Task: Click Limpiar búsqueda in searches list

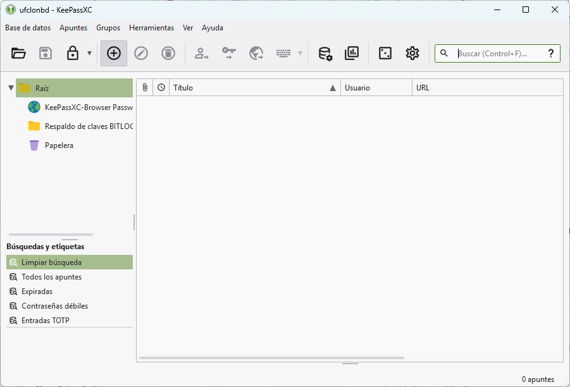Action: click(x=70, y=262)
